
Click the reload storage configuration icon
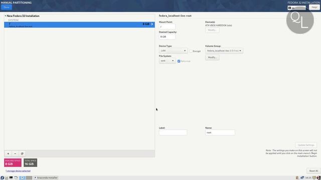point(22,153)
